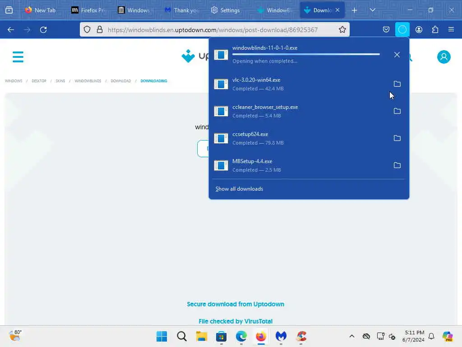Image resolution: width=462 pixels, height=347 pixels.
Task: Go to DESKTOP breadcrumb
Action: (39, 81)
